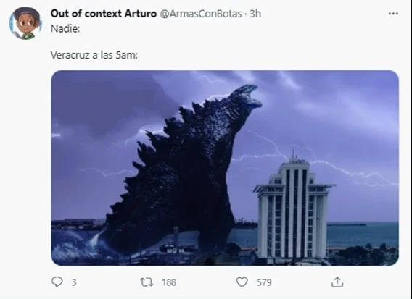Select the 'Nadie:' tweet text line
This screenshot has width=412, height=299.
65,28
